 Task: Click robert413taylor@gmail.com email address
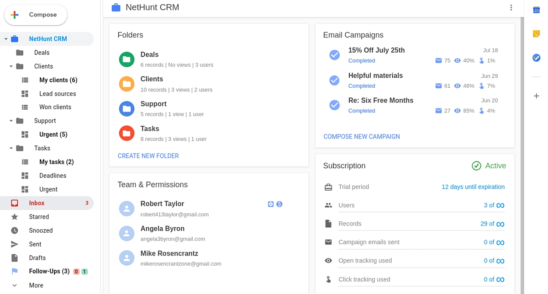point(174,214)
